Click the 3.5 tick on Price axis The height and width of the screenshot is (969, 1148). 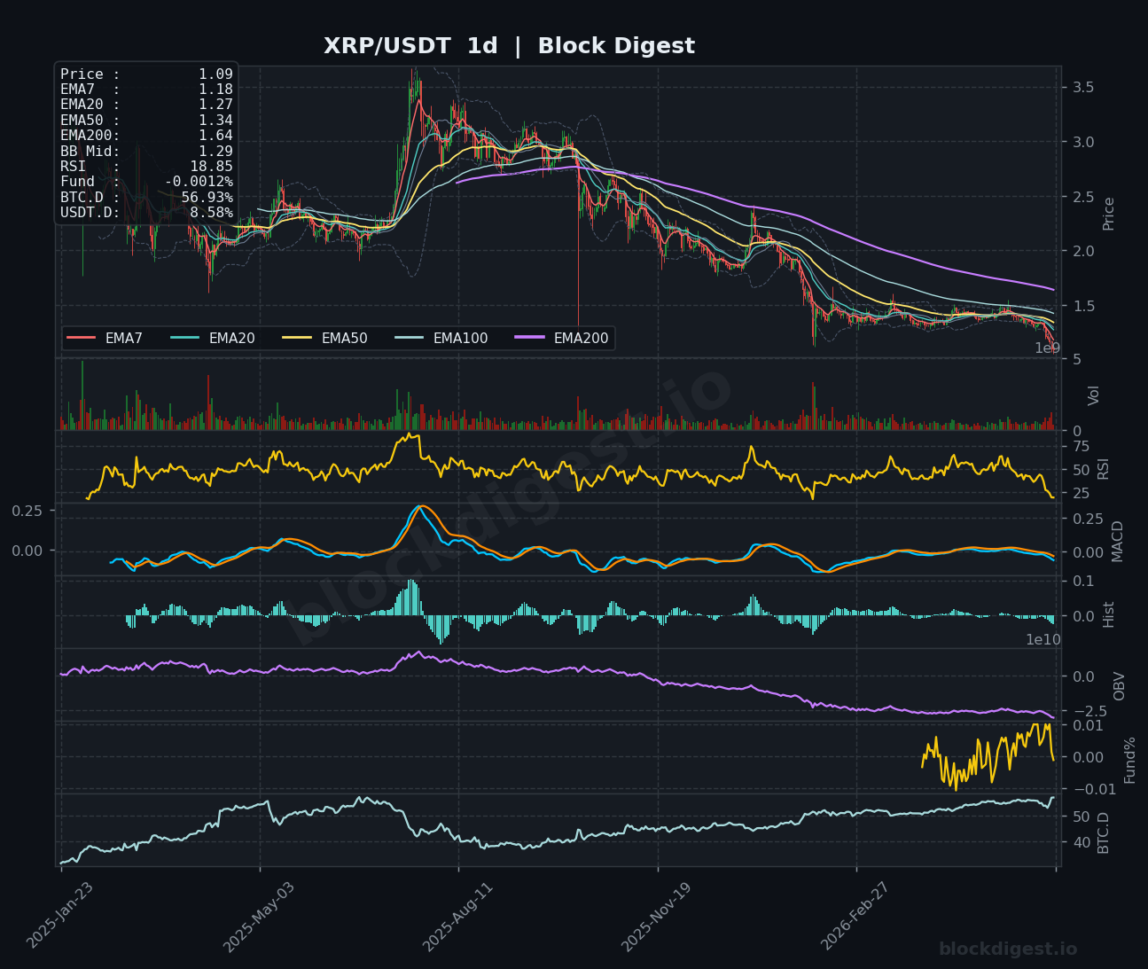pyautogui.click(x=1083, y=88)
